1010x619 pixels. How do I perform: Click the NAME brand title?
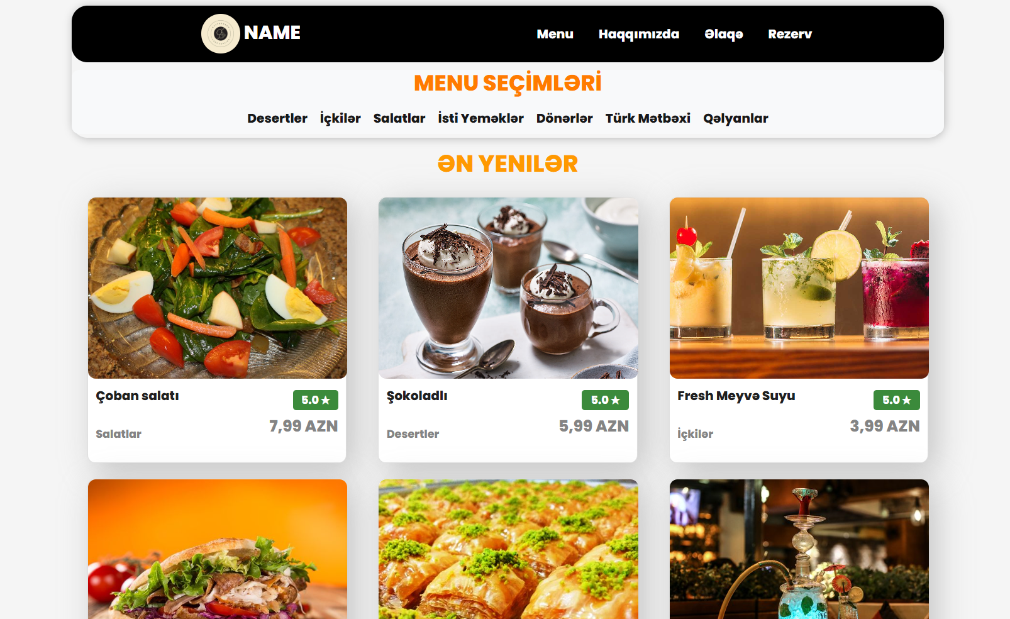pos(272,33)
